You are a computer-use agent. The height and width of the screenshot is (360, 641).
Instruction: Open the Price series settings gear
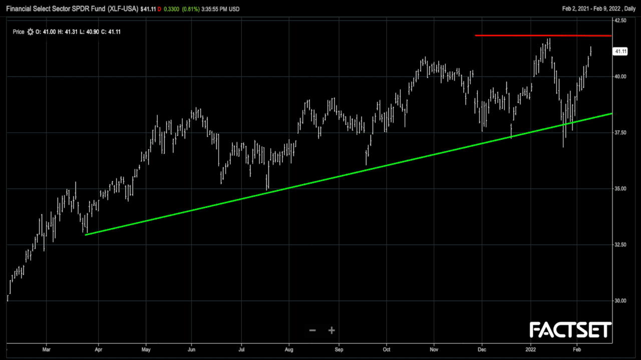(x=30, y=32)
